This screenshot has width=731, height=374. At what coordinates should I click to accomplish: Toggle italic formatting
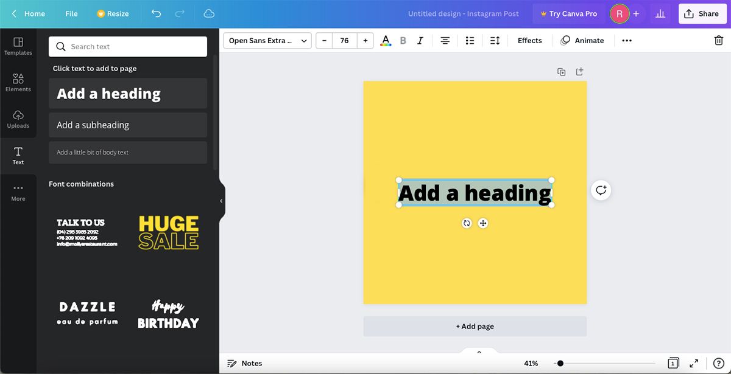click(420, 41)
